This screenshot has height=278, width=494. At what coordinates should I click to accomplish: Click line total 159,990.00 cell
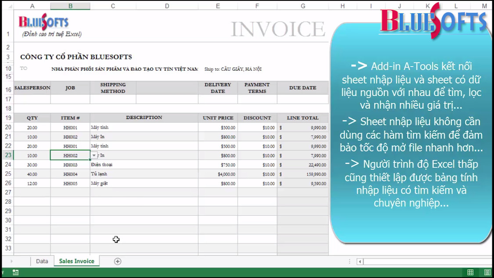[x=303, y=174]
